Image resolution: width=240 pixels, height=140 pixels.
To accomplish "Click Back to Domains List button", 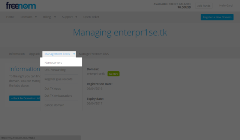I will click(x=25, y=98).
